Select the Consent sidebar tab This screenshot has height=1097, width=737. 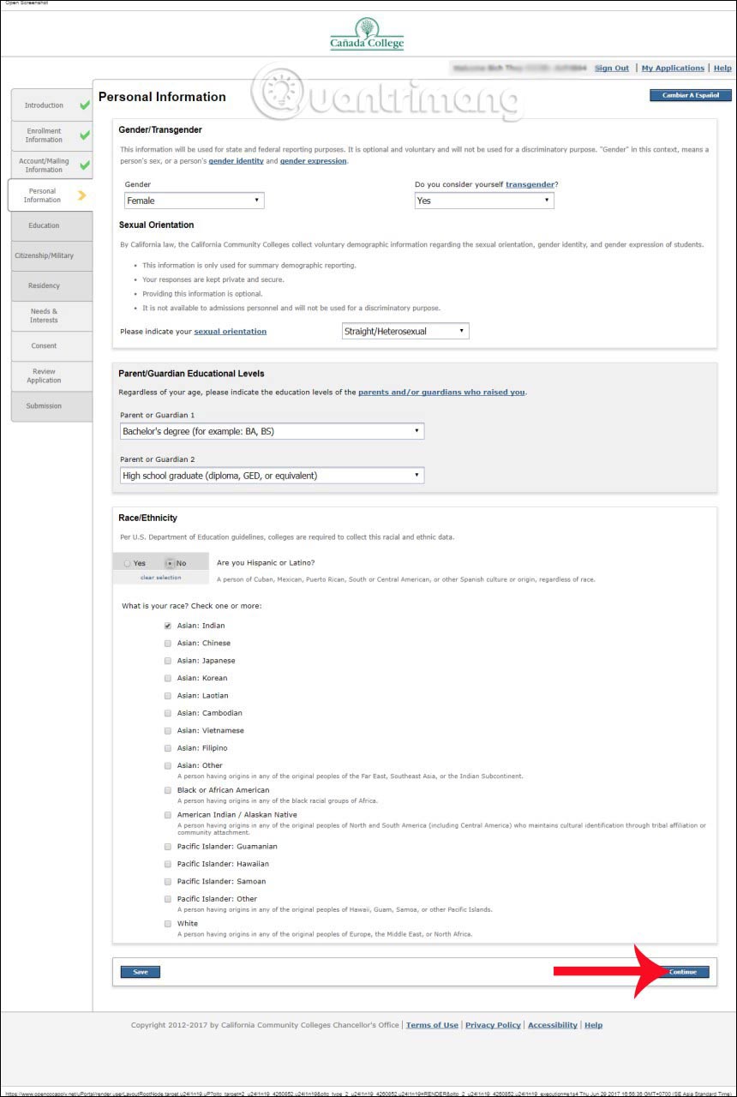click(x=50, y=345)
